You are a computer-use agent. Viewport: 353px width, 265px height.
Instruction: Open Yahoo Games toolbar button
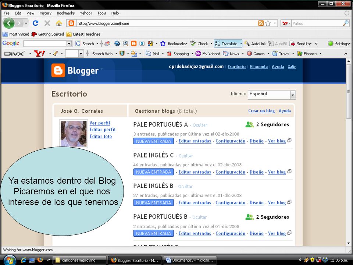coord(256,54)
